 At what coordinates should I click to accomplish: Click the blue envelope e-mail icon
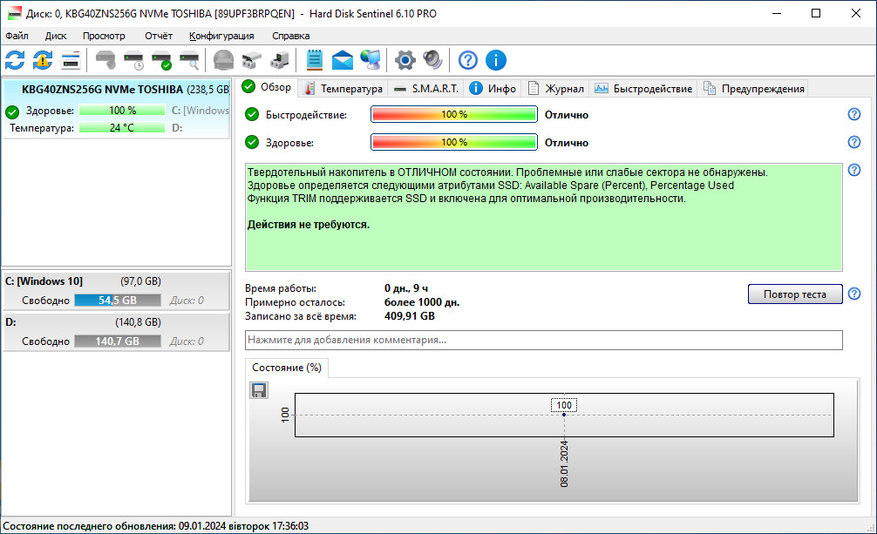(x=343, y=60)
